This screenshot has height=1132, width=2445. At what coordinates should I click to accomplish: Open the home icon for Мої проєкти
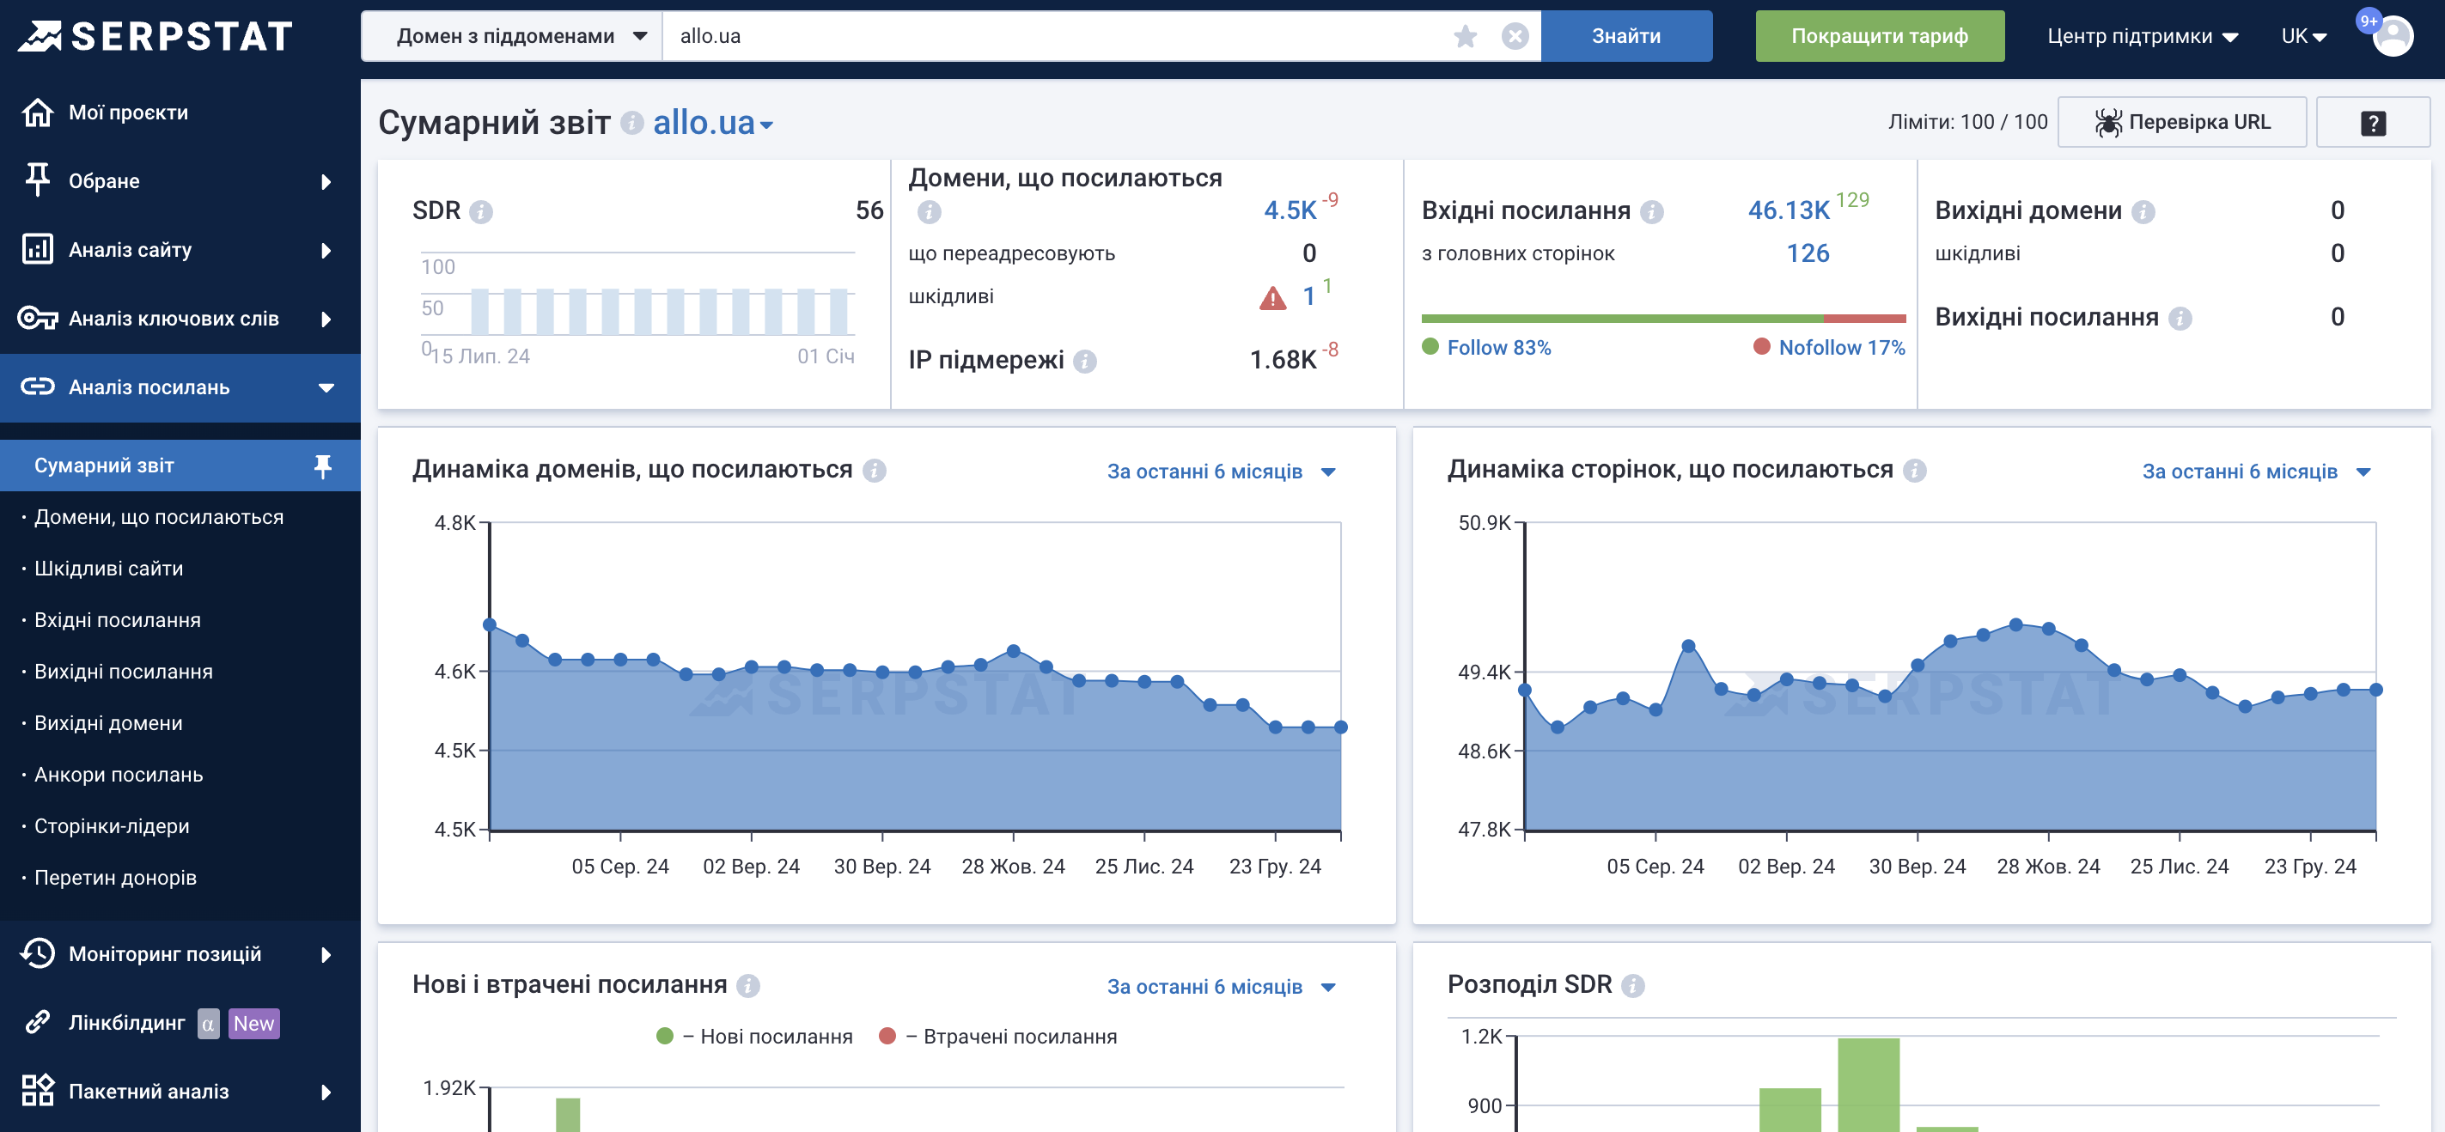[x=37, y=112]
